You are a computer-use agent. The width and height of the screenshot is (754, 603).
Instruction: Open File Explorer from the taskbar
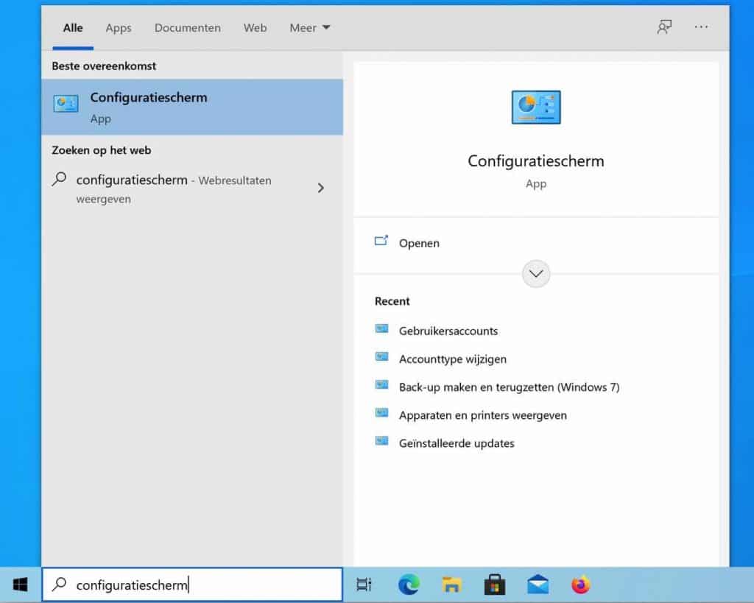pos(451,584)
